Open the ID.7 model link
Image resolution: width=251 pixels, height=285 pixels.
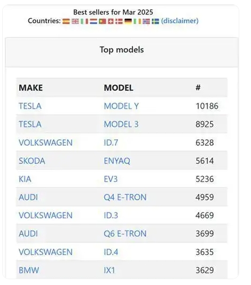point(111,142)
